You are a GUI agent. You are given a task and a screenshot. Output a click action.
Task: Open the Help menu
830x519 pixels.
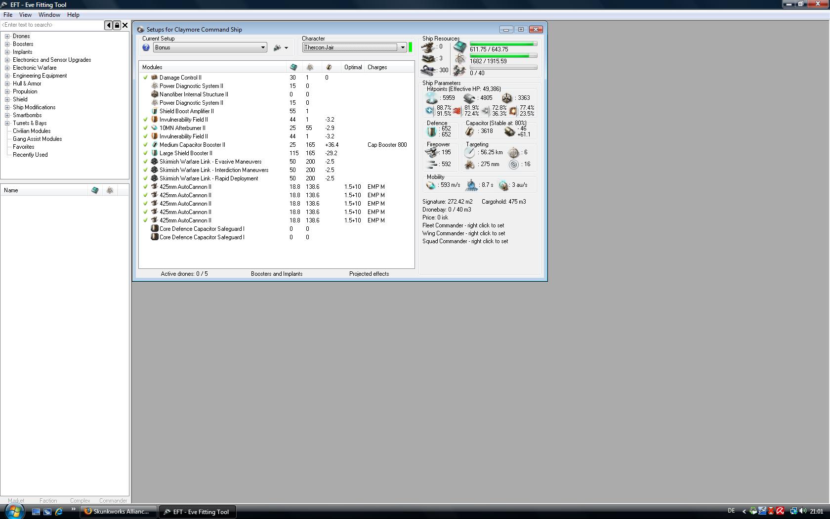click(73, 15)
